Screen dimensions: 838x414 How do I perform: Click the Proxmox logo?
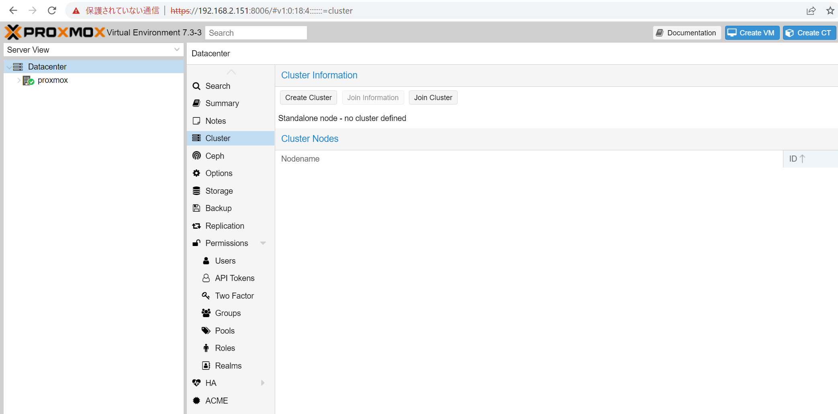tap(55, 32)
